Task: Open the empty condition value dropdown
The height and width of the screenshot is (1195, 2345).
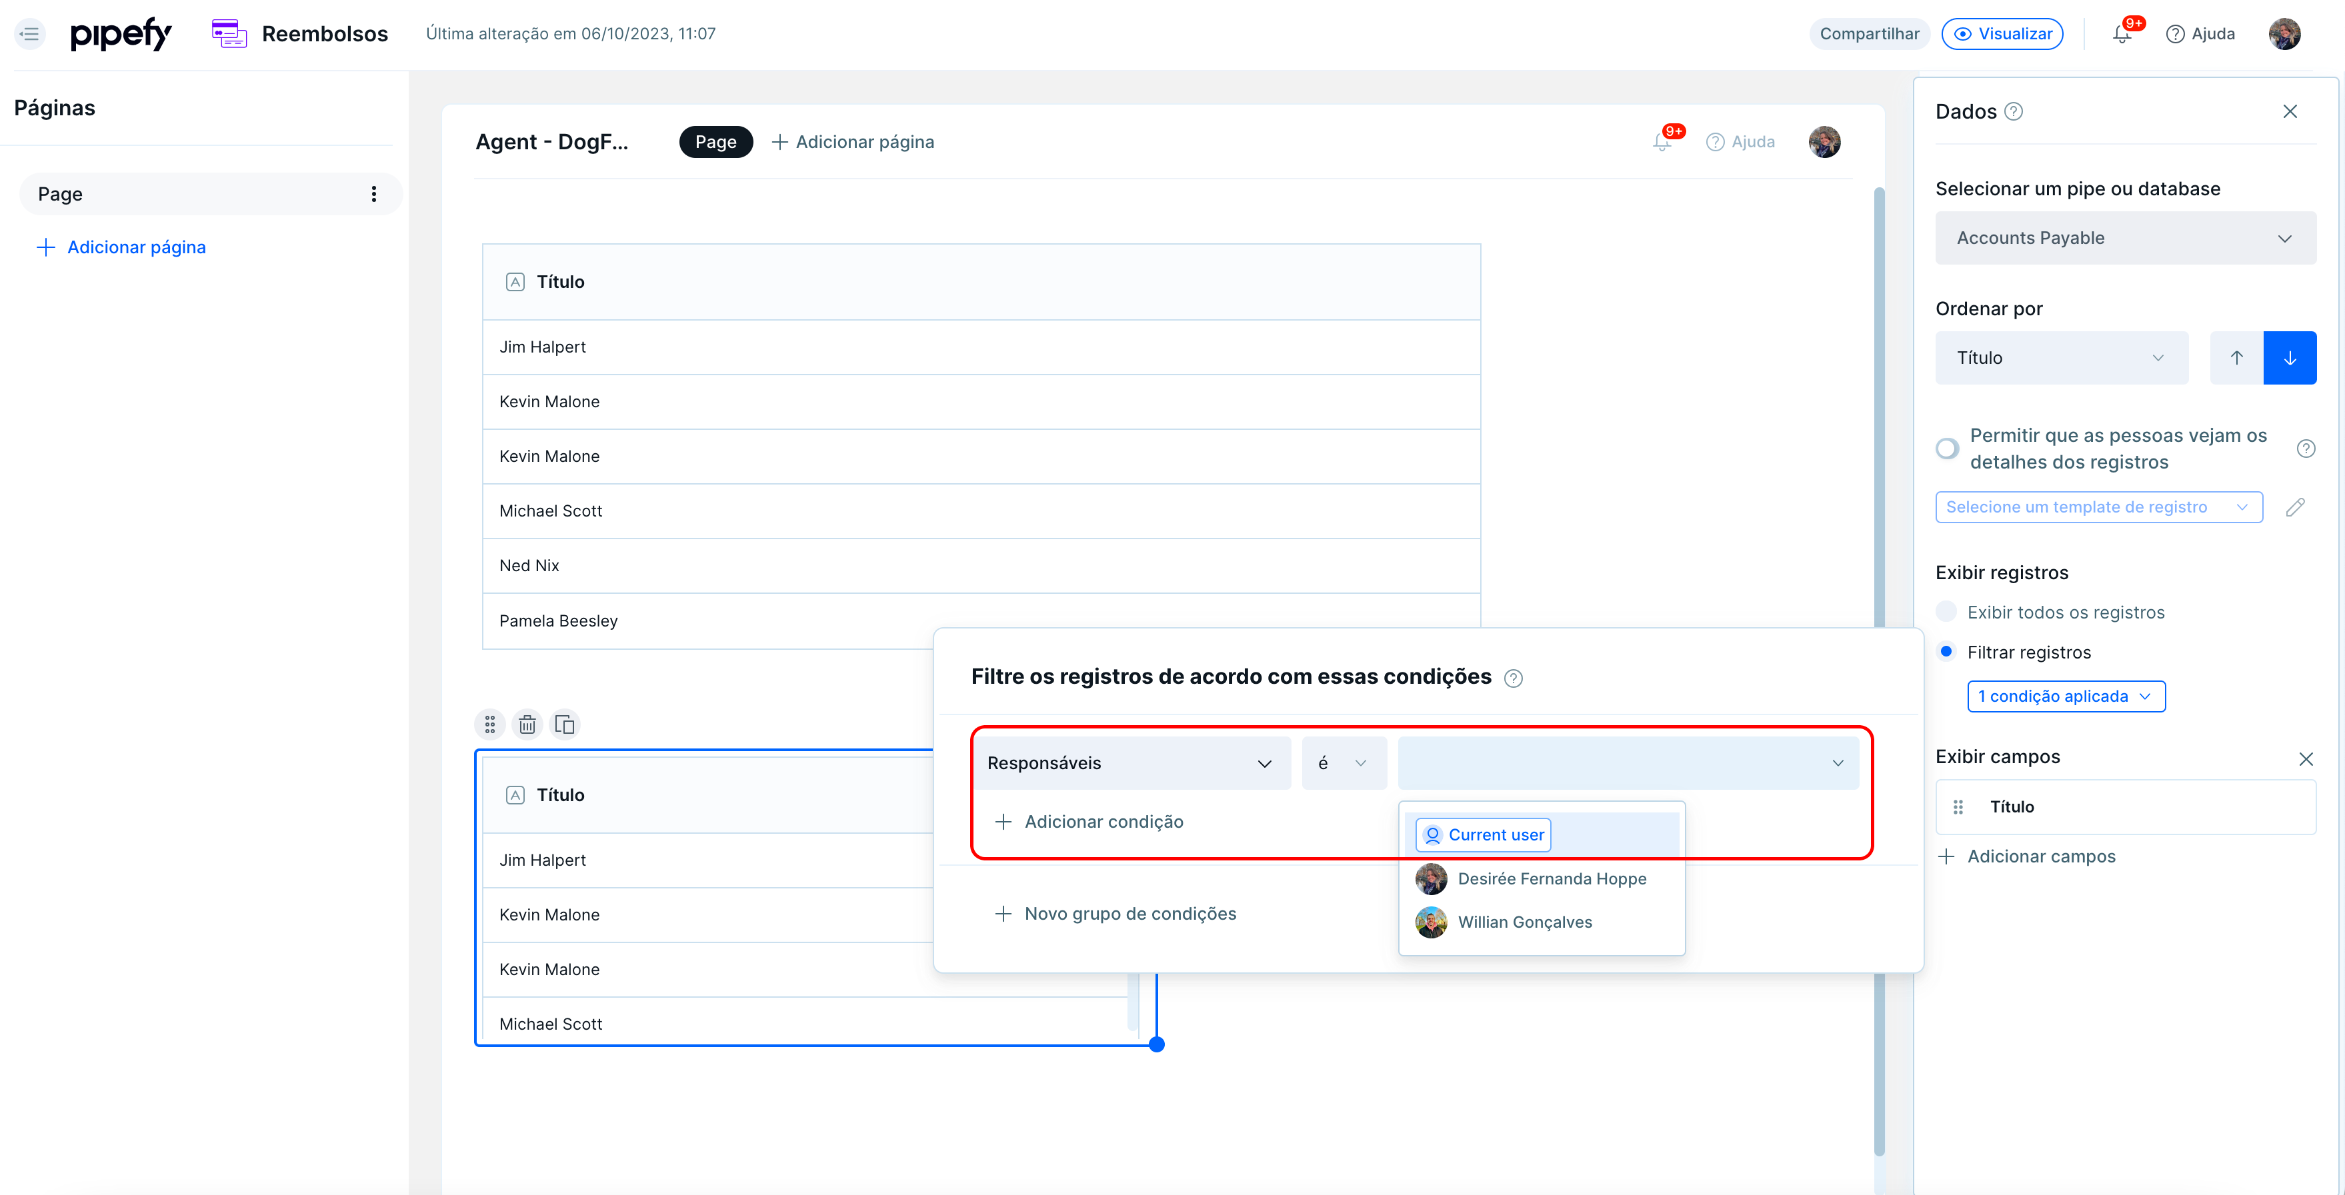Action: [1628, 762]
